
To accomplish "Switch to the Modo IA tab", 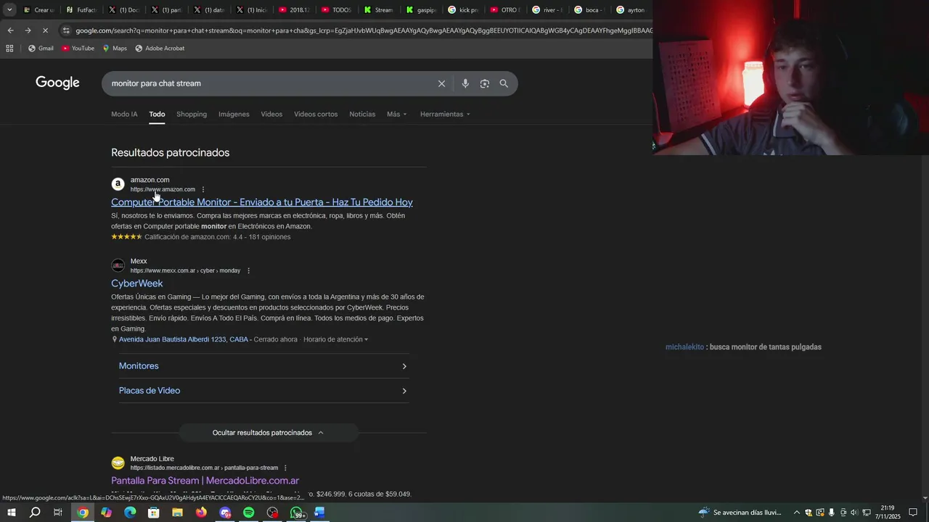I will pos(124,114).
